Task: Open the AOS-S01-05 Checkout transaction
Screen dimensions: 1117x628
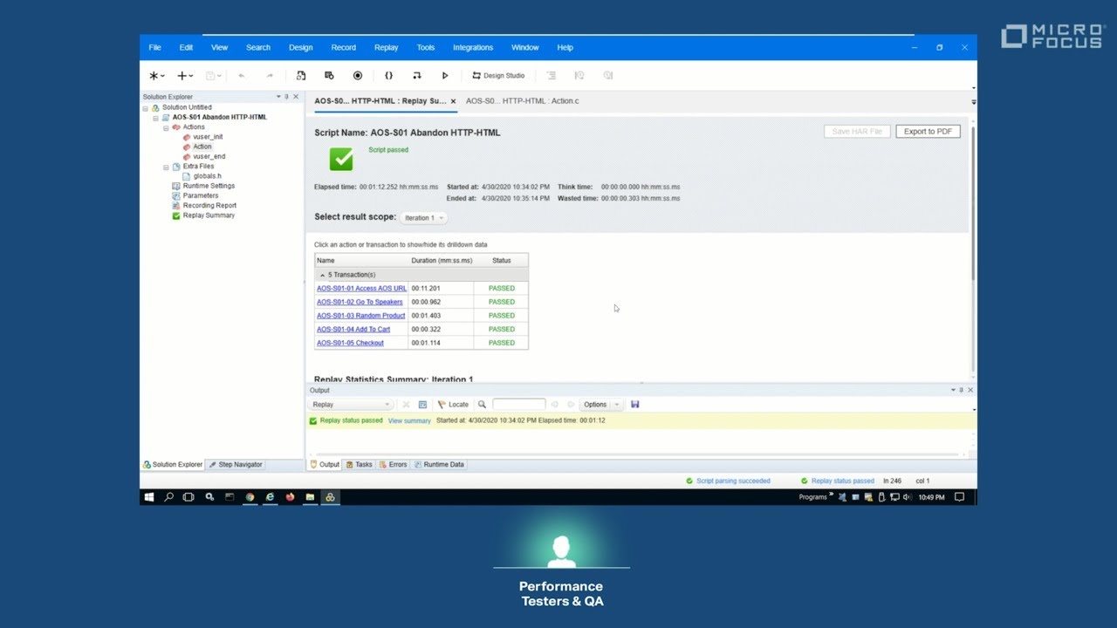Action: coord(350,344)
